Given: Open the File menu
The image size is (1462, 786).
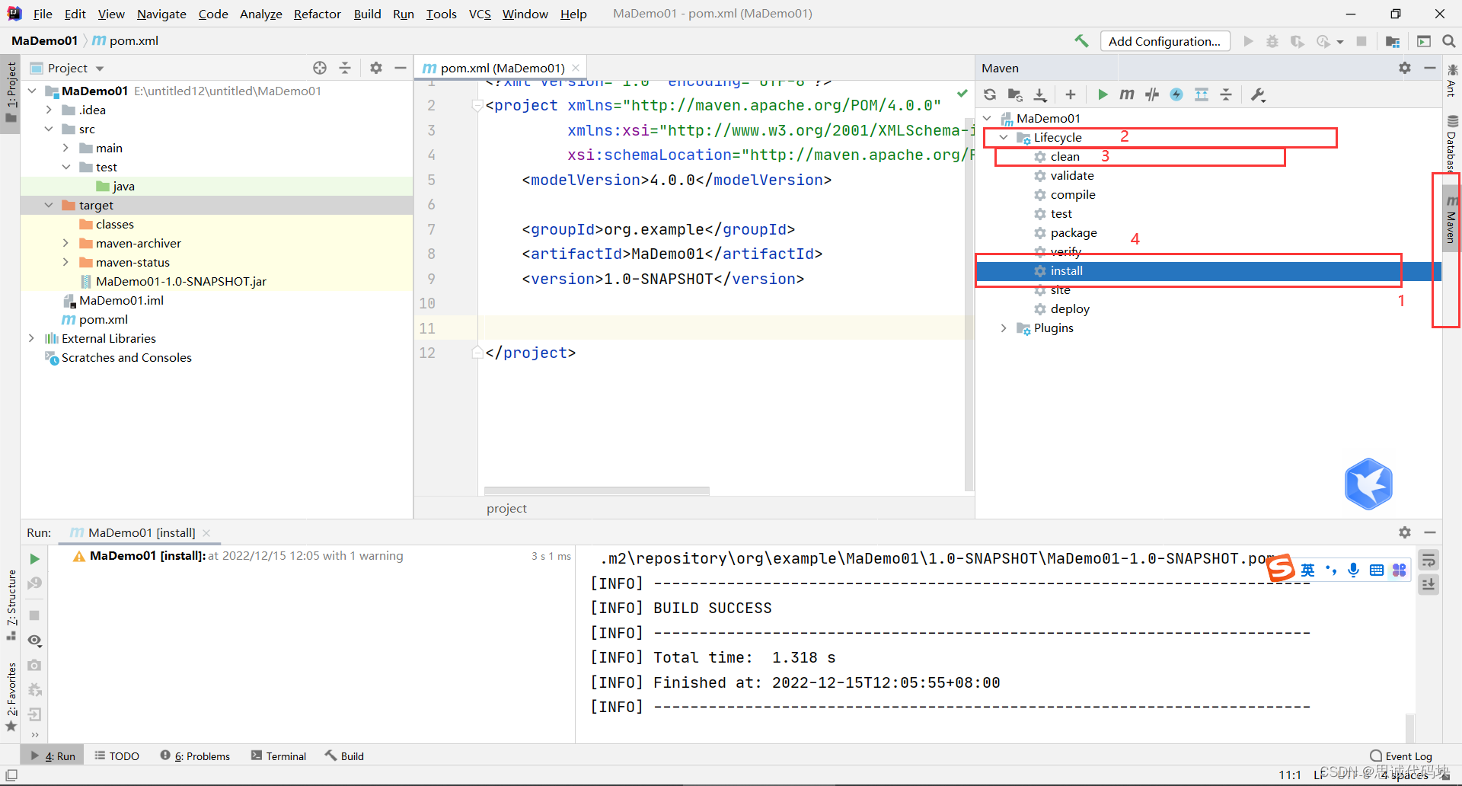Looking at the screenshot, I should (43, 14).
